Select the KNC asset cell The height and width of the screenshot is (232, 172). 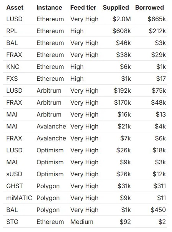click(13, 67)
